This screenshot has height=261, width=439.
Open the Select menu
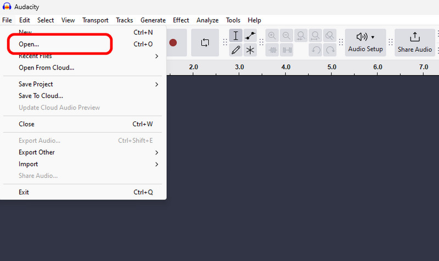(46, 20)
